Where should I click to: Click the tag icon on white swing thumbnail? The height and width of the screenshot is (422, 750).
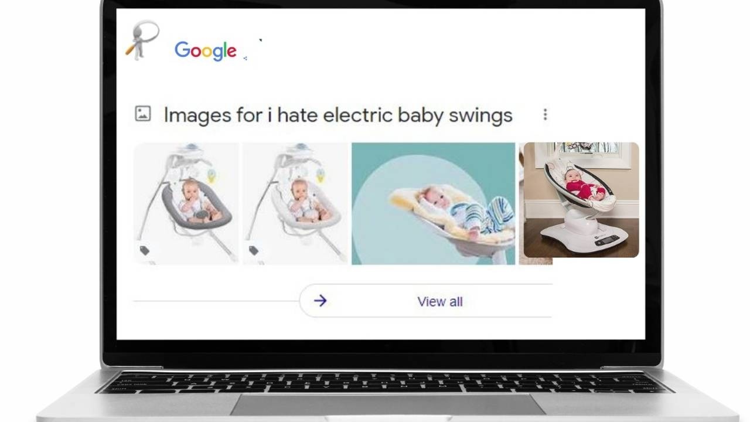click(x=254, y=251)
